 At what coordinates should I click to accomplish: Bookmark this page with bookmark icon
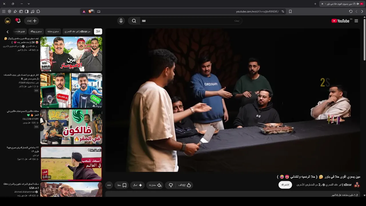pyautogui.click(x=290, y=11)
